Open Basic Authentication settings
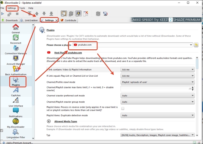Viewport: 203px width, 144px height. click(x=16, y=71)
